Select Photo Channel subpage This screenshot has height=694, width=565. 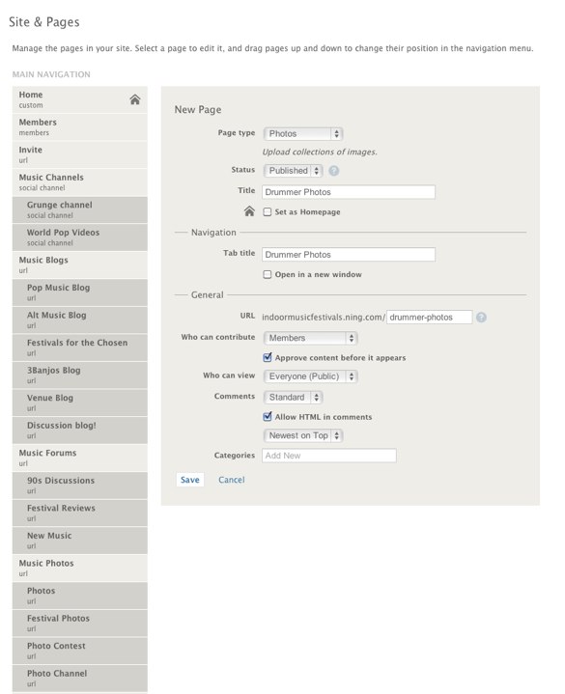coord(80,678)
